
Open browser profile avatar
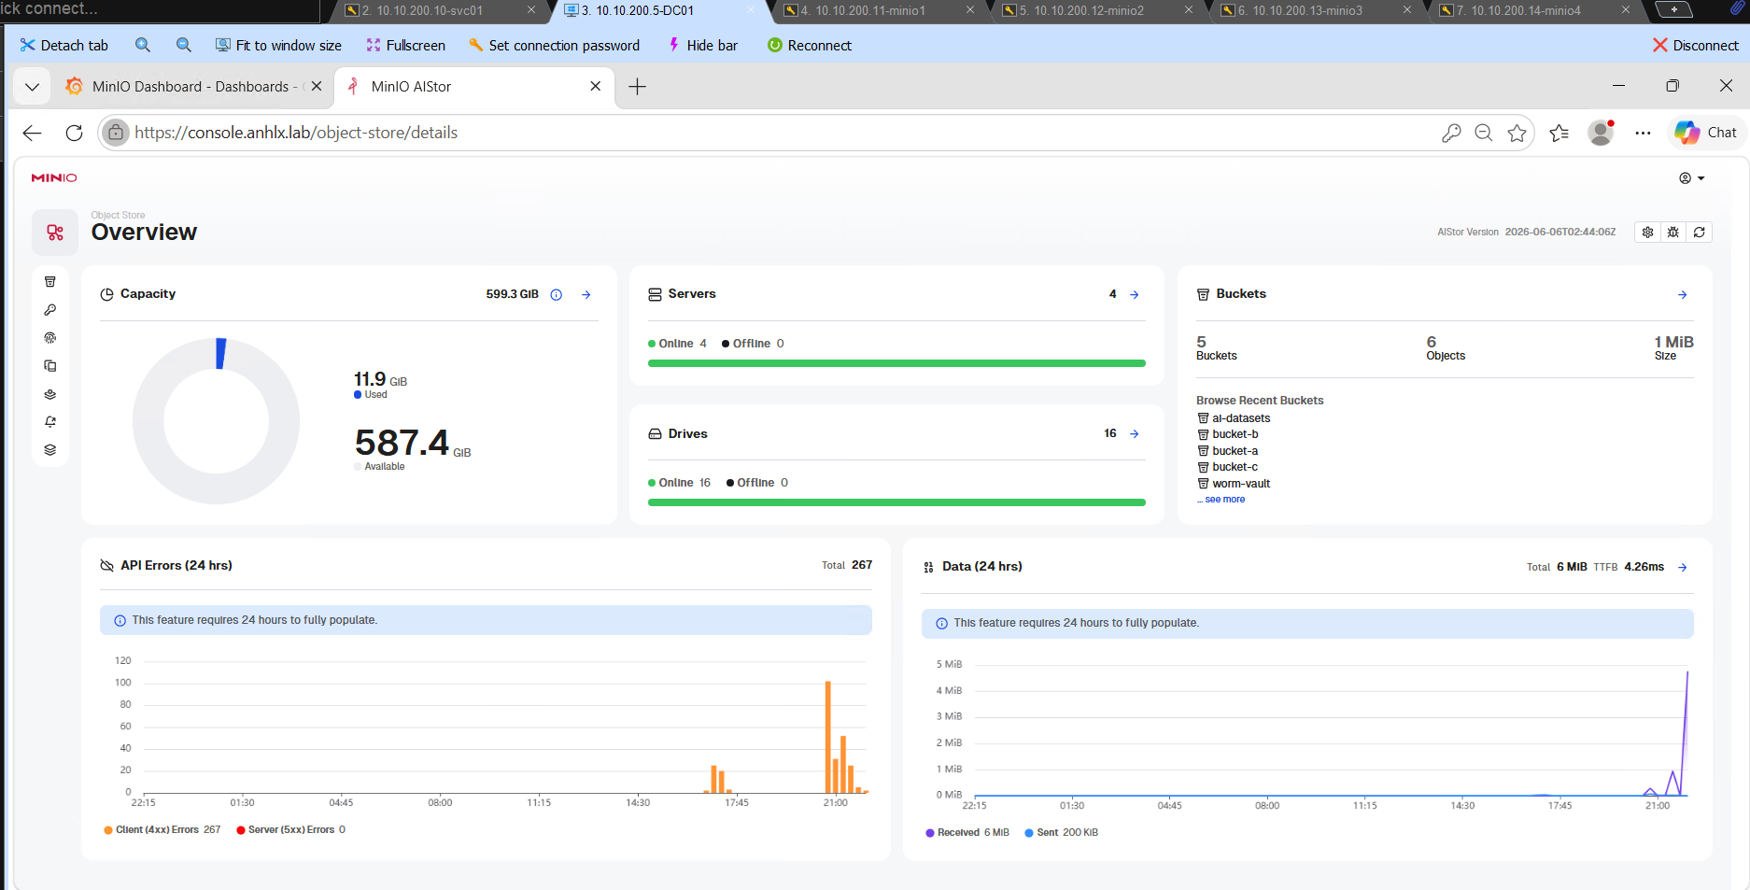pyautogui.click(x=1602, y=133)
